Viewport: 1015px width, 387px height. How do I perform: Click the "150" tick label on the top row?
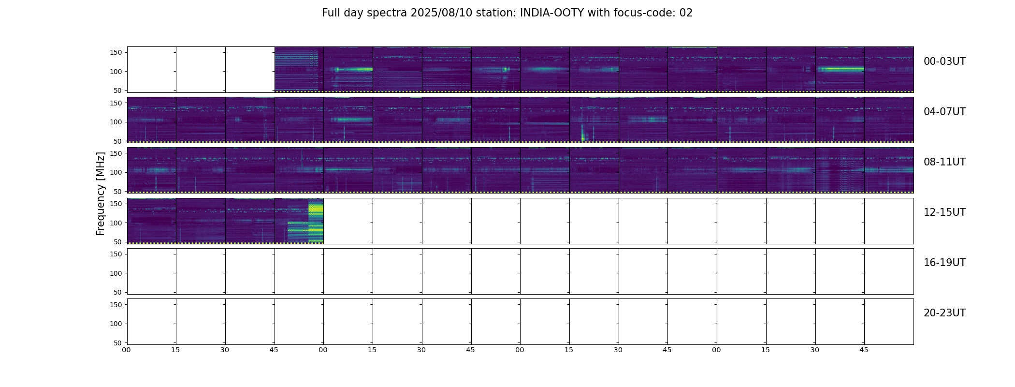tap(116, 52)
